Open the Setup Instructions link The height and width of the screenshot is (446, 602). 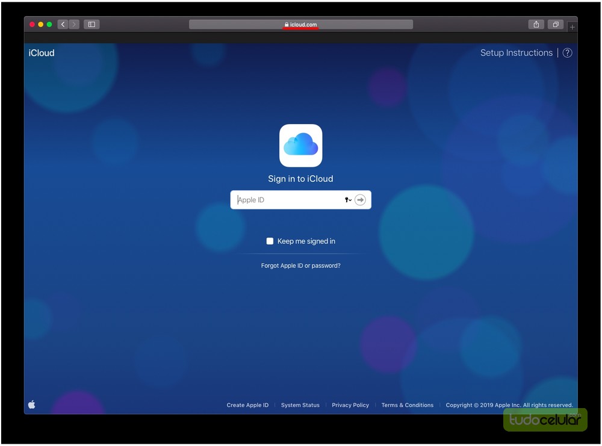pyautogui.click(x=516, y=53)
